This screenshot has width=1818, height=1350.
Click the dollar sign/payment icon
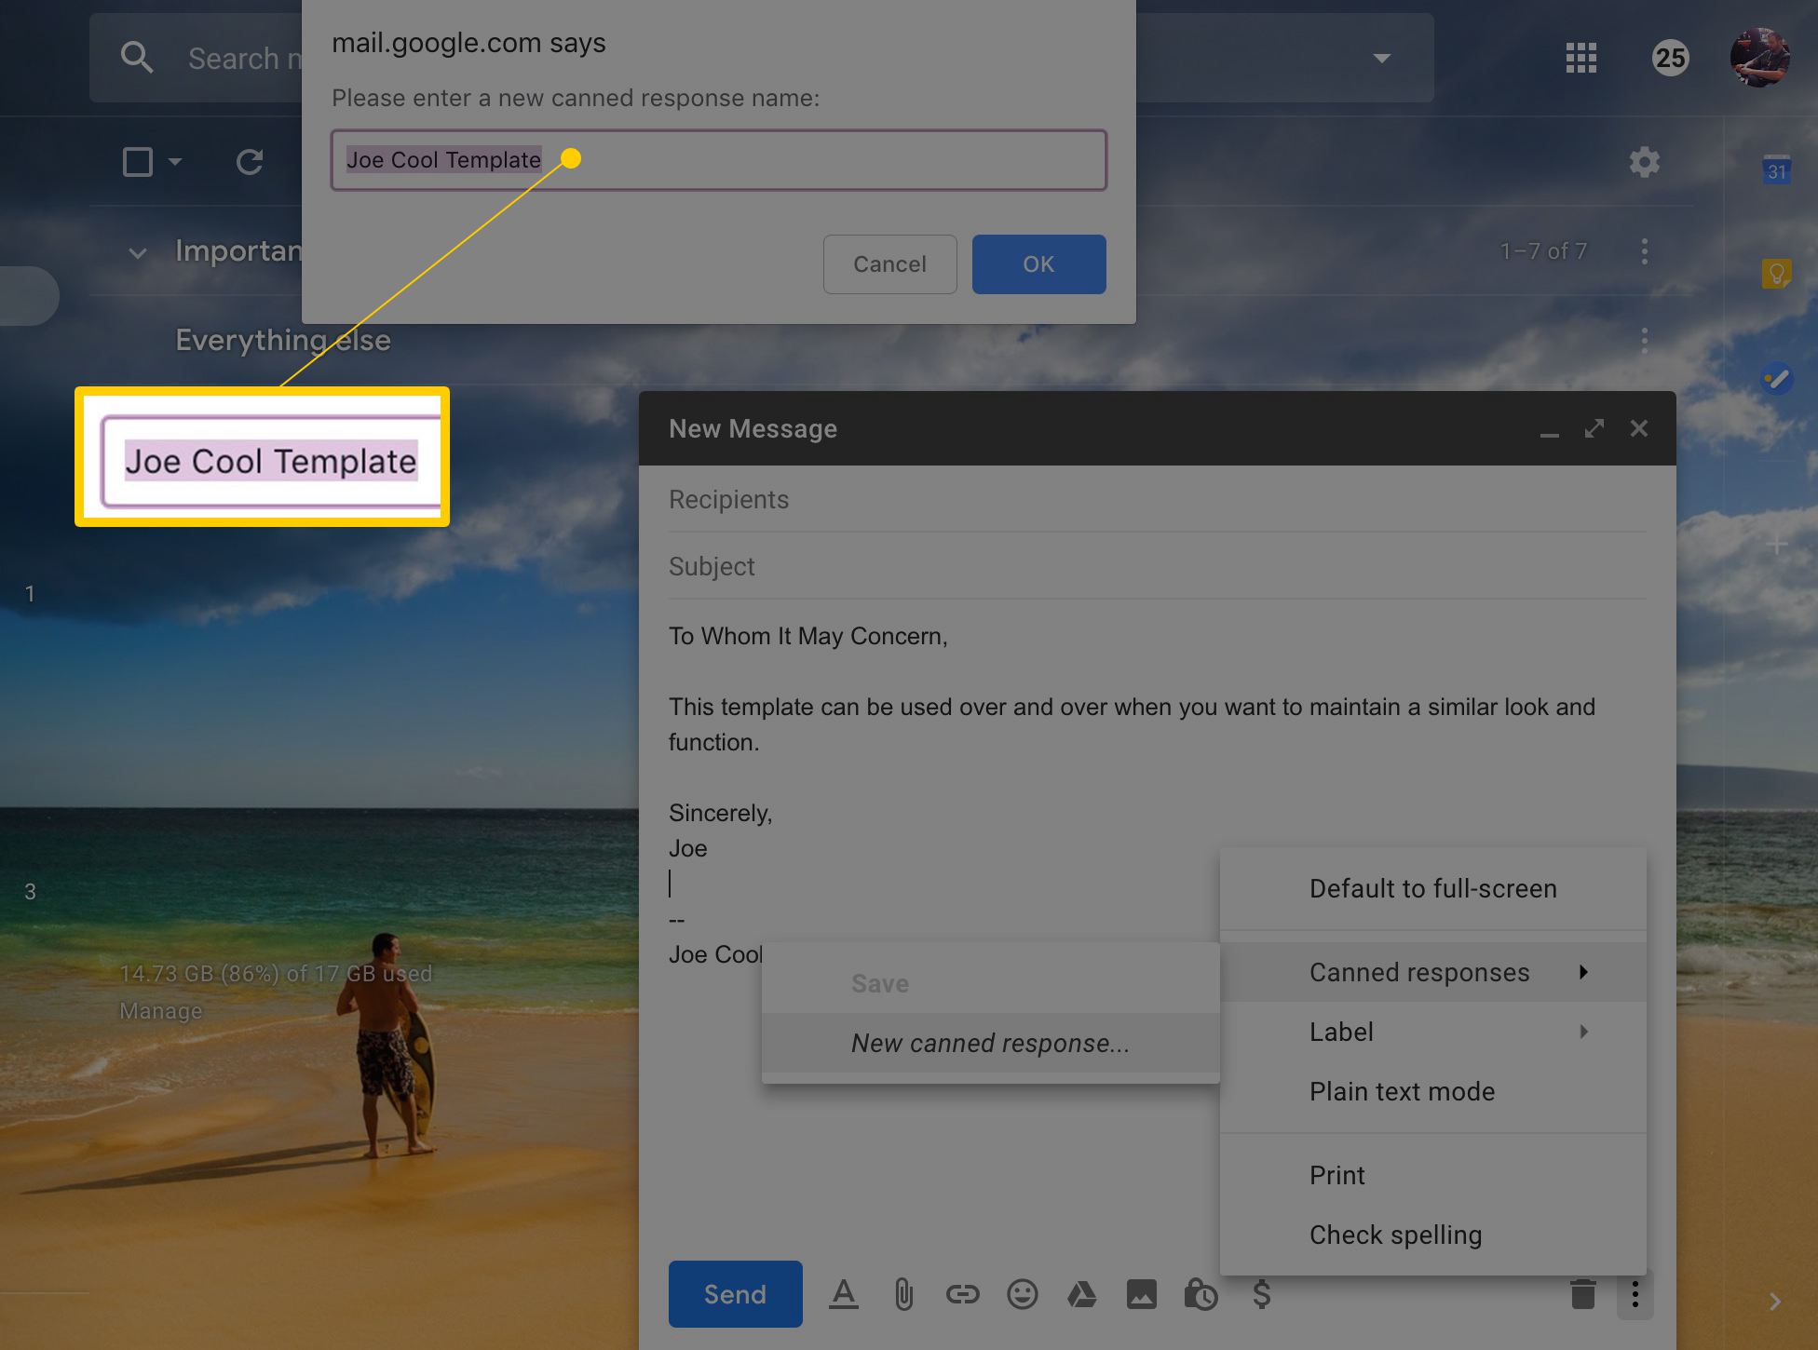pos(1261,1293)
